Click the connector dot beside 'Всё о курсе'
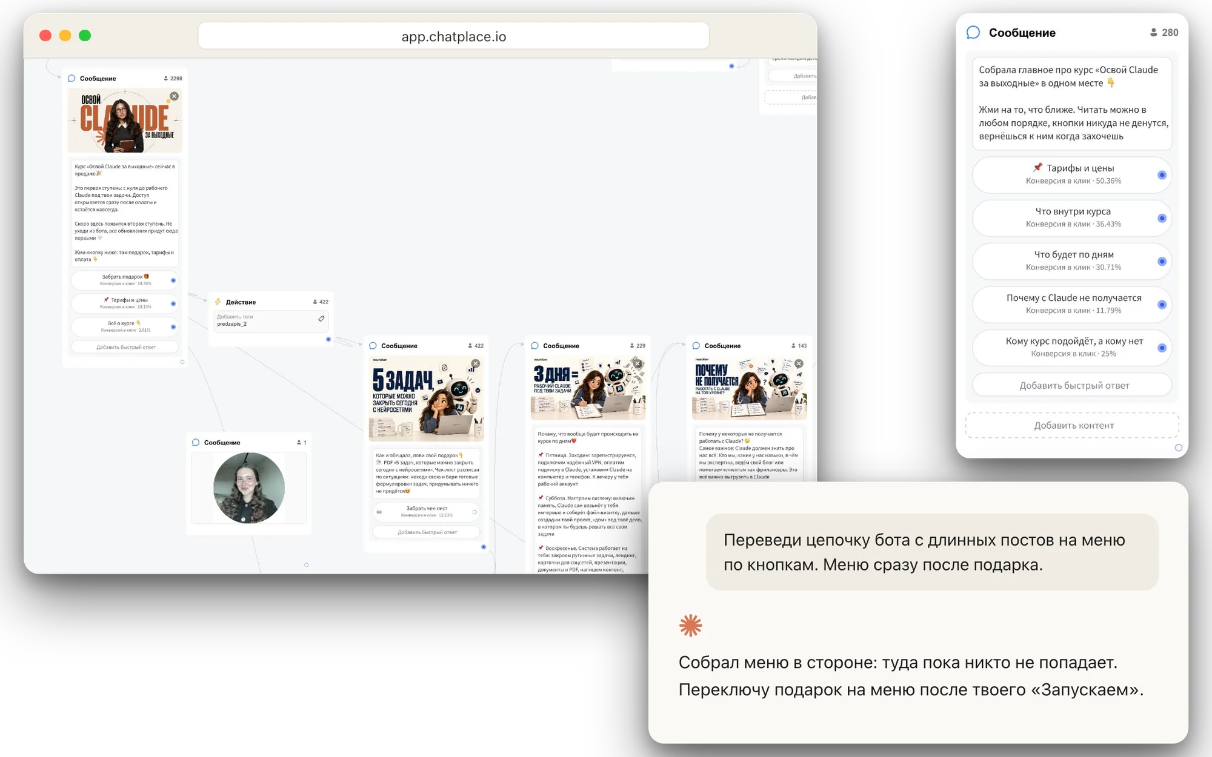 (x=173, y=327)
